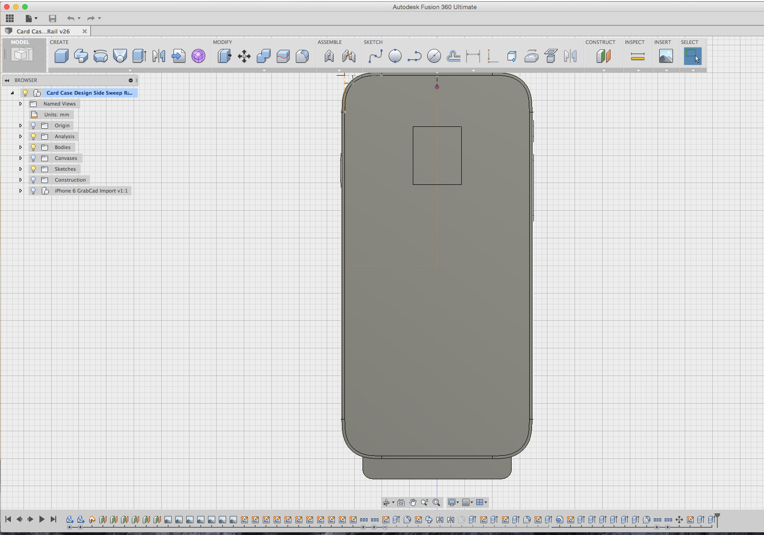Toggle visibility of Bodies folder
The width and height of the screenshot is (764, 535).
coord(33,147)
